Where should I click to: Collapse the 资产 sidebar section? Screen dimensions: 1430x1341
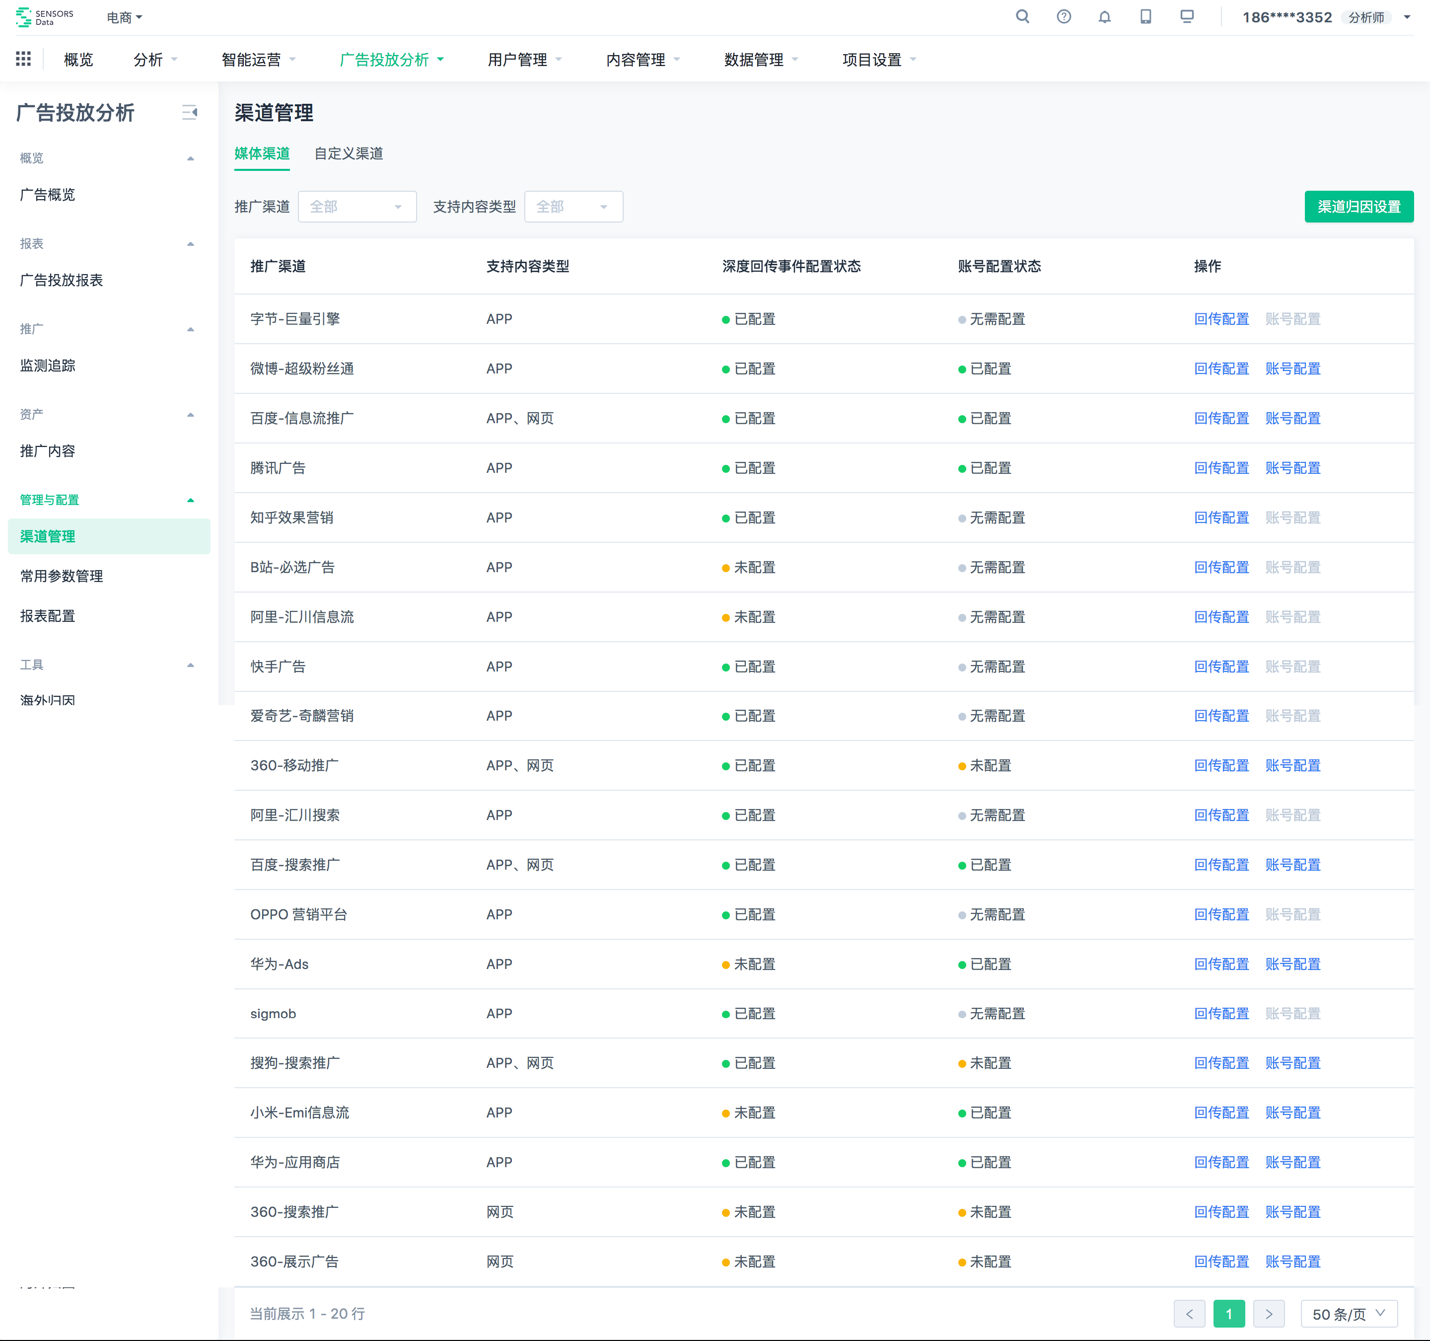point(191,414)
